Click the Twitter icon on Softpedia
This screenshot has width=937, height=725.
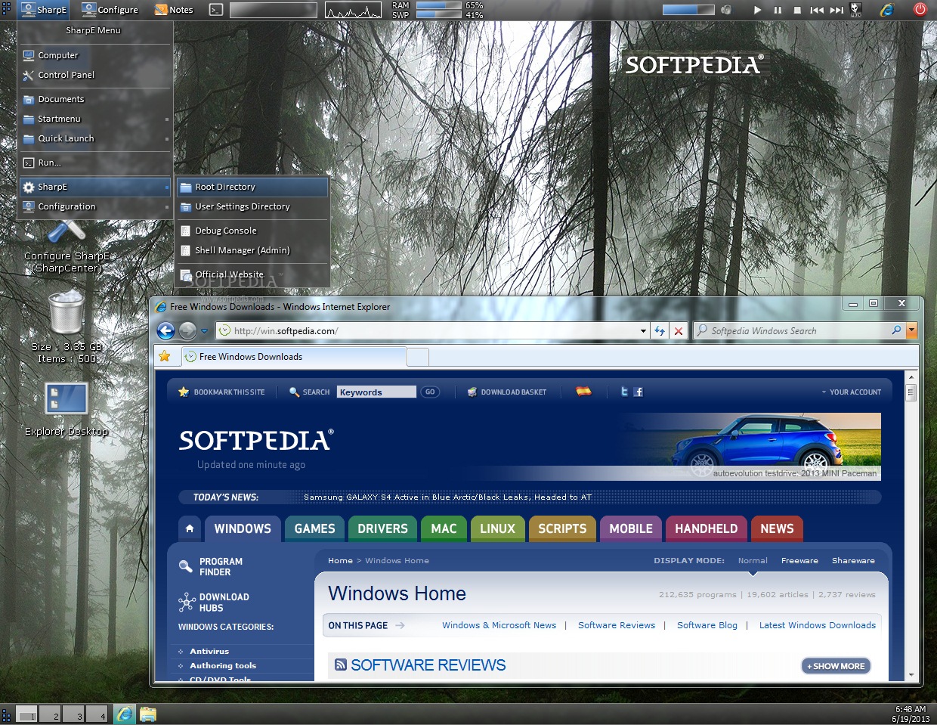[x=624, y=391]
